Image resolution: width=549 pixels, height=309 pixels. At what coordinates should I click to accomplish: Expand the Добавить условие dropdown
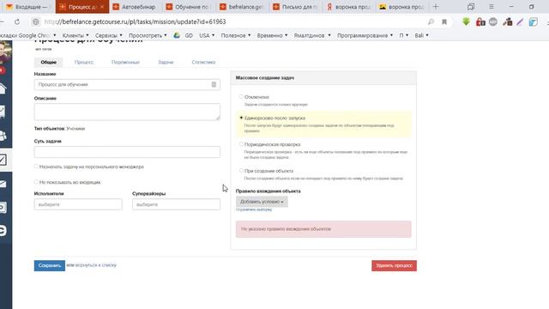click(x=262, y=202)
